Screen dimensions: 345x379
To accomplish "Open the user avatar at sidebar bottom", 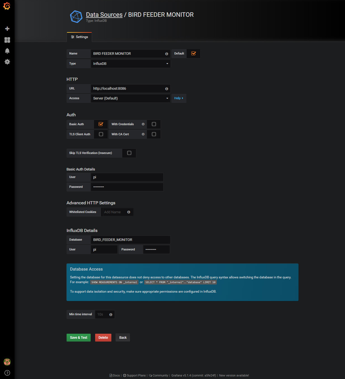I will (x=7, y=362).
